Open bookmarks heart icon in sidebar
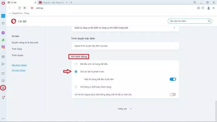Viewport: 217px width, 122px height. (x=3, y=74)
